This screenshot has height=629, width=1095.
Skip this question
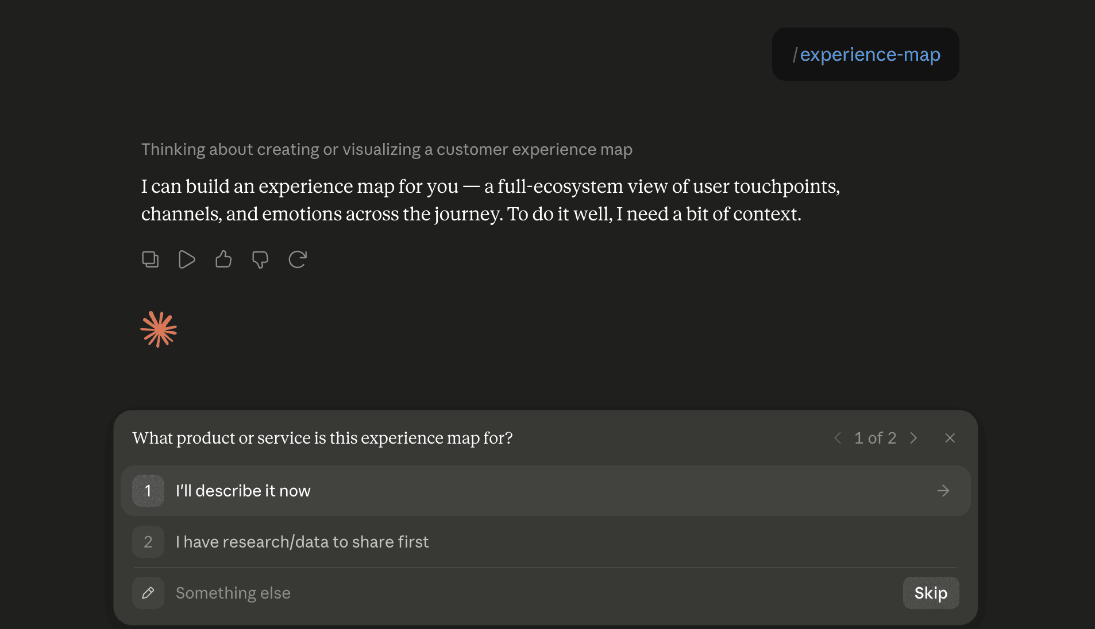[x=931, y=593]
